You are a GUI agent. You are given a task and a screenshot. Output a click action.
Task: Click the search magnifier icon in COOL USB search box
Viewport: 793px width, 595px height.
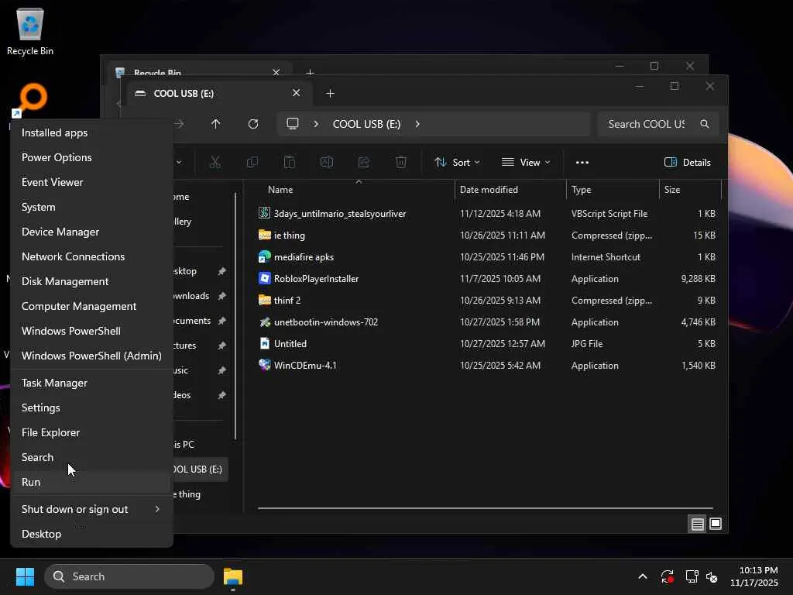[705, 124]
